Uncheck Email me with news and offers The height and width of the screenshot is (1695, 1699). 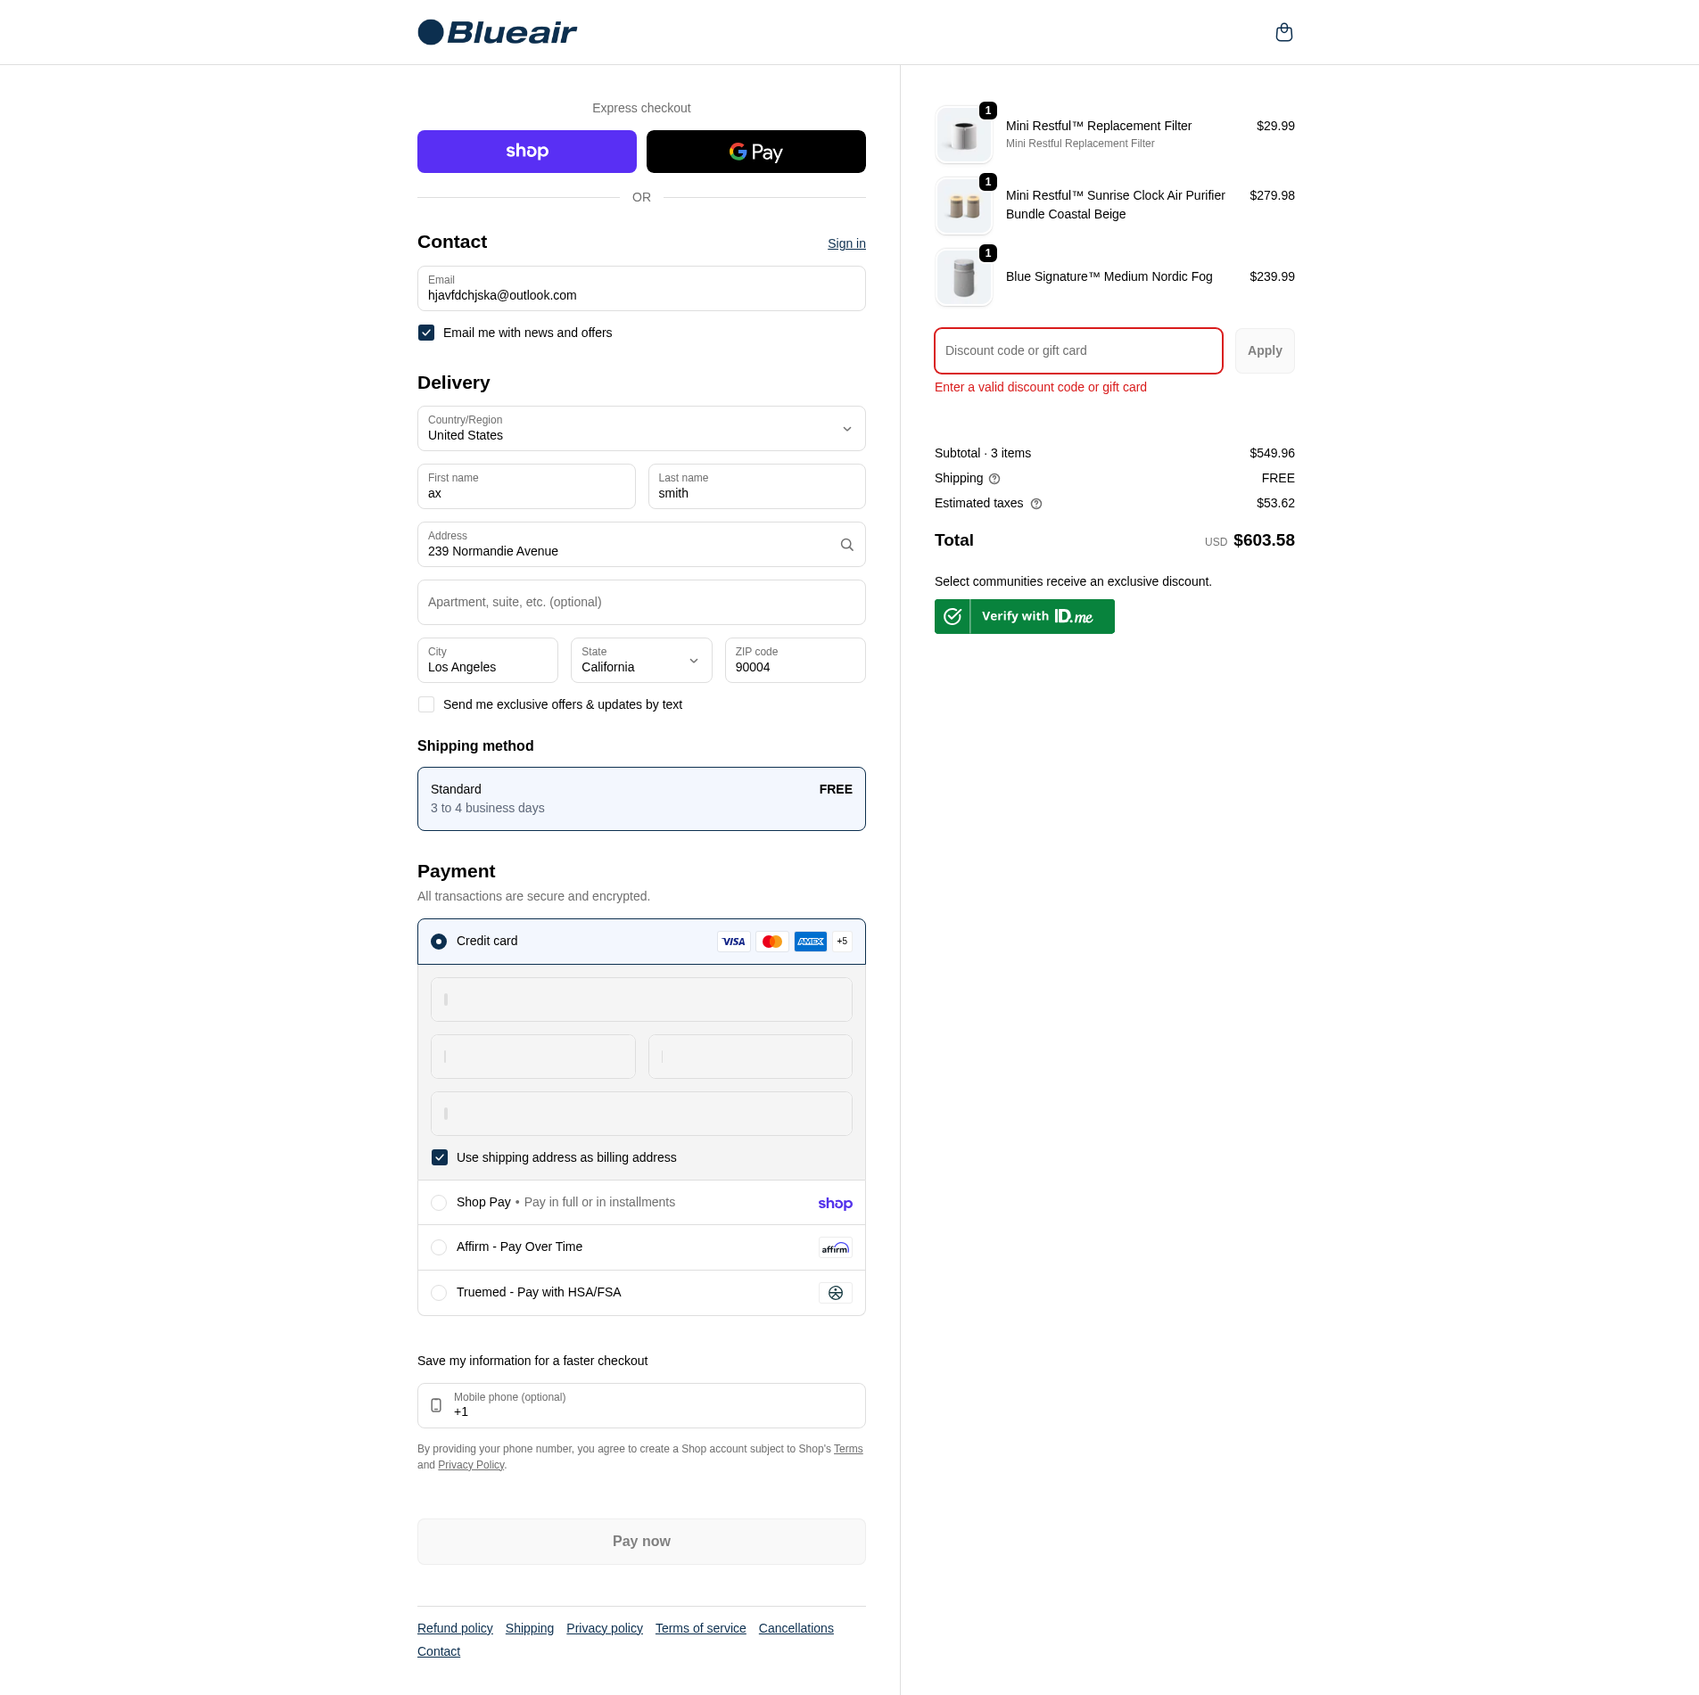click(x=426, y=333)
